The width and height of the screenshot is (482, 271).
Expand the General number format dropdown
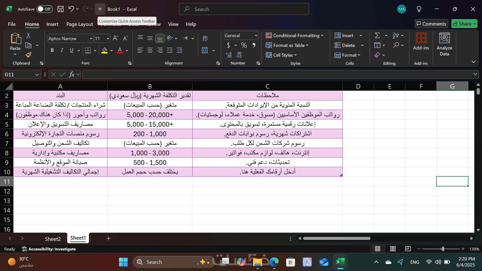(256, 36)
